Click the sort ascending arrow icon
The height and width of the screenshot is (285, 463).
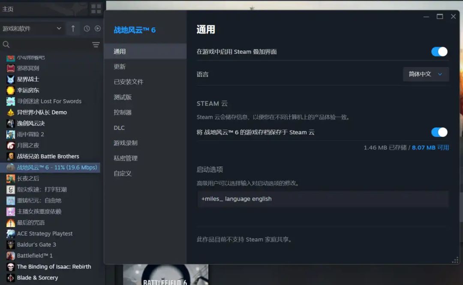pos(73,28)
